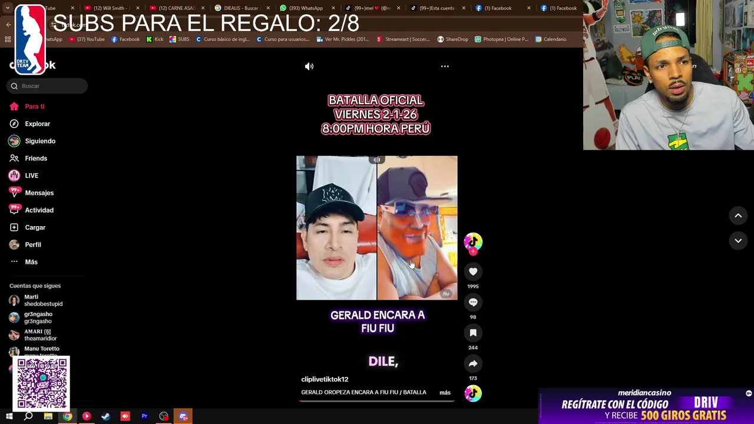The width and height of the screenshot is (754, 424).
Task: Open Streameast Soccer bookmark
Action: coord(403,39)
